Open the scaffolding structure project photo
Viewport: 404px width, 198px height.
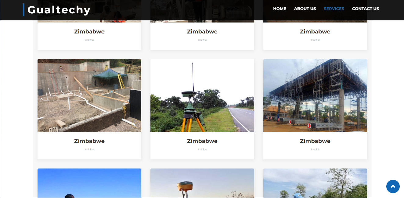tap(315, 95)
